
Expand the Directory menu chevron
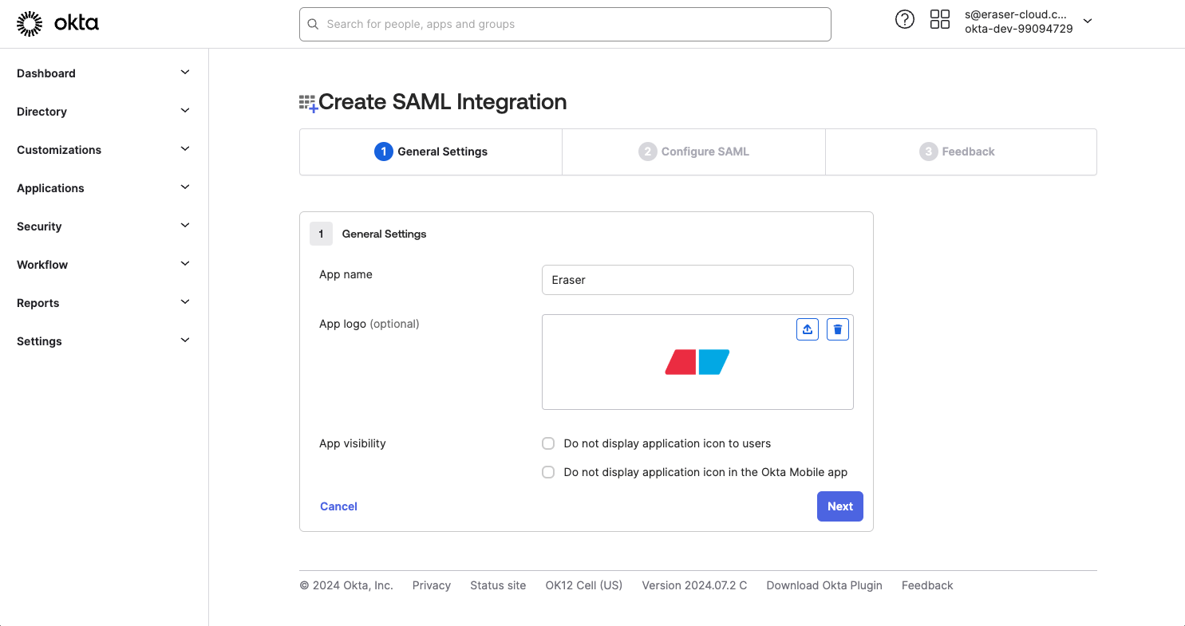coord(185,111)
